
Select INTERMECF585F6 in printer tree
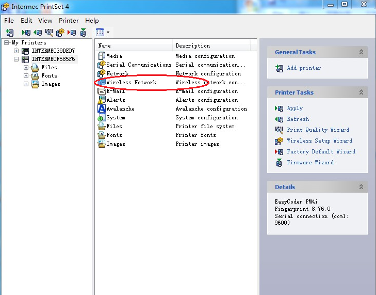click(53, 59)
